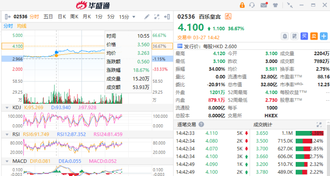Open the 15分 interval dropdown
330x176 pixels.
click(x=127, y=17)
